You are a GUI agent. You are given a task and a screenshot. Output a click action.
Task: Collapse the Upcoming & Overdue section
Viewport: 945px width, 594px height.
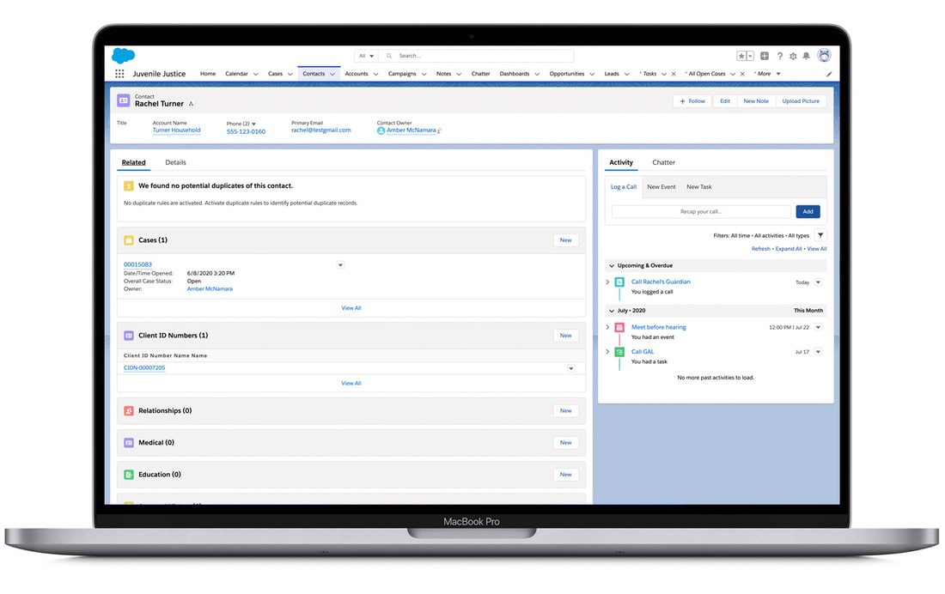(x=611, y=266)
